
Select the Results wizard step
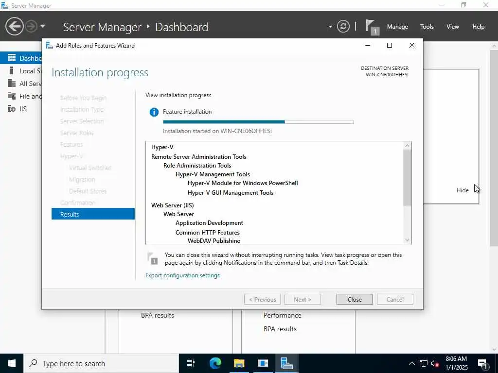93,214
